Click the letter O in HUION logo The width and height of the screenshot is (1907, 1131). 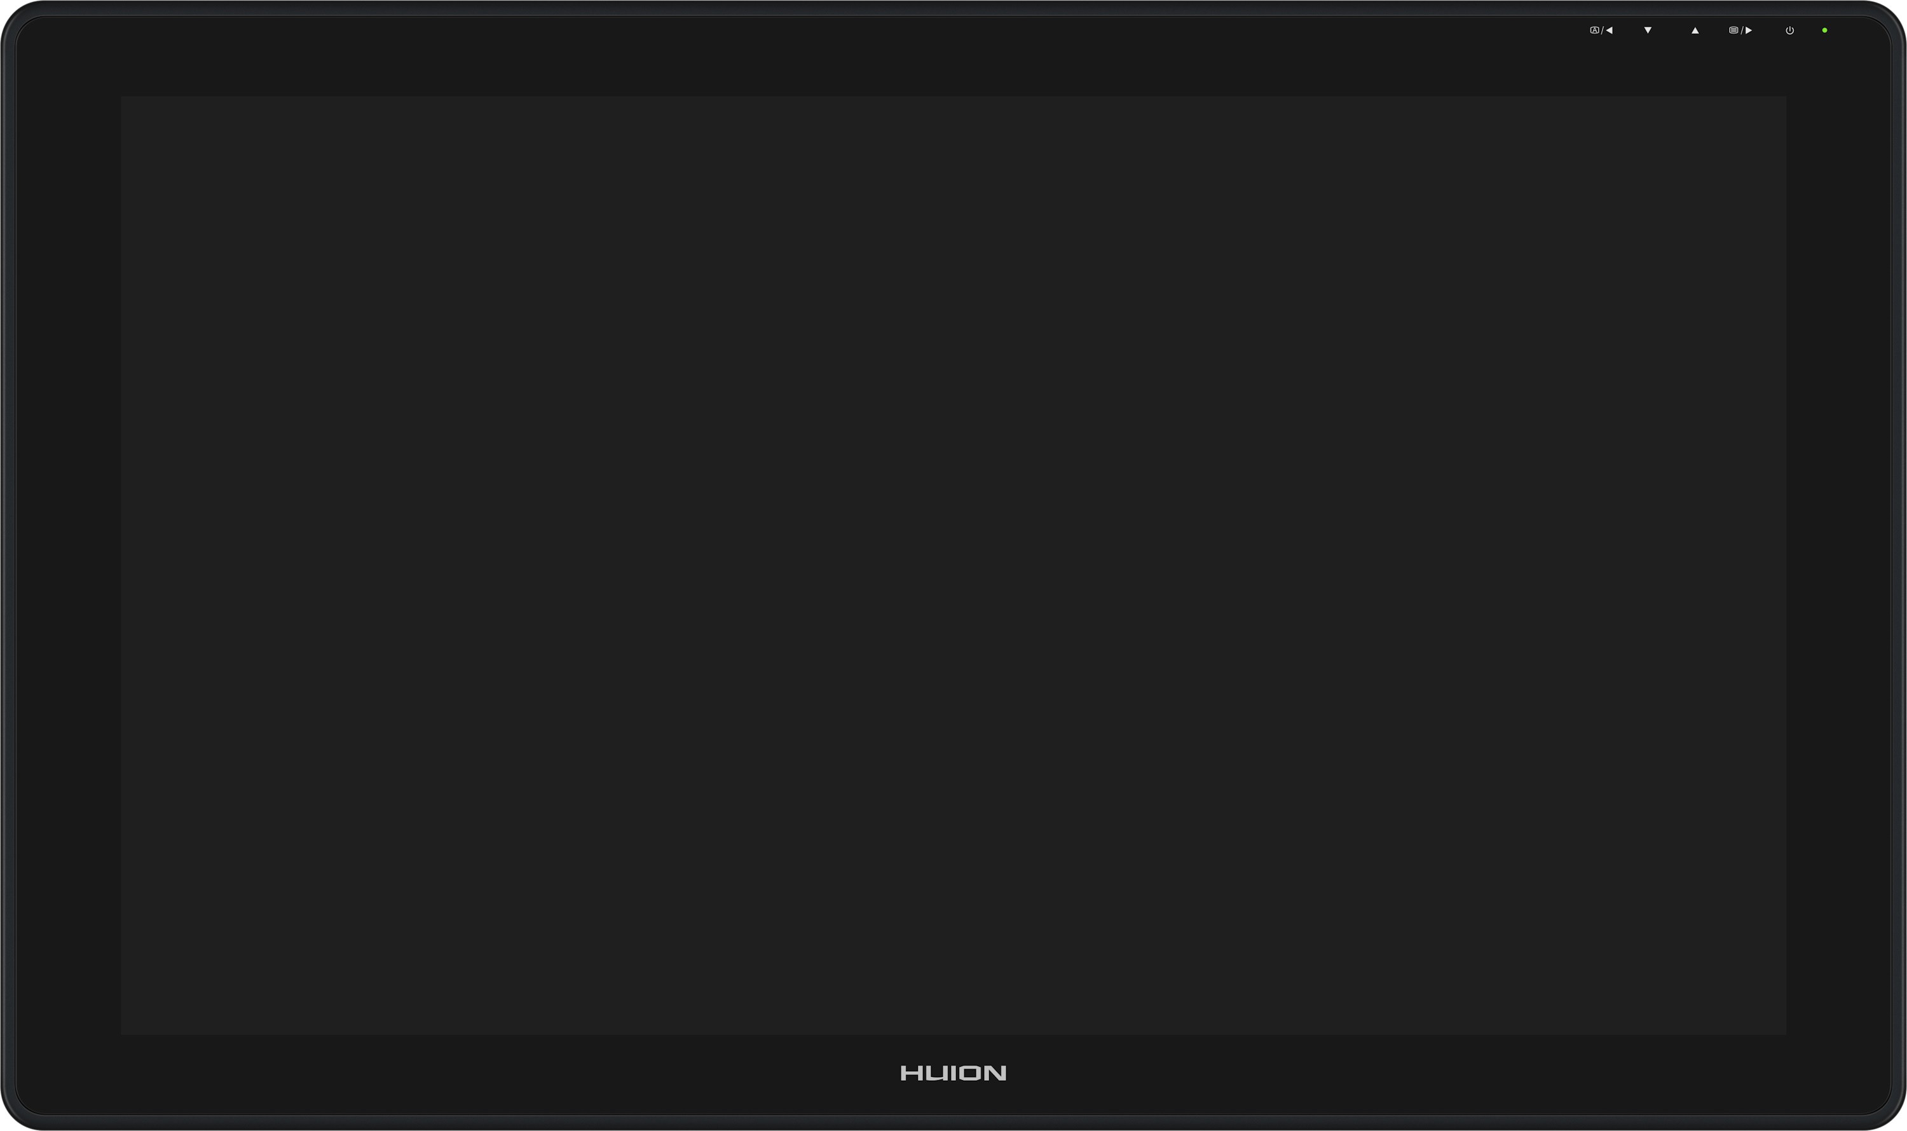point(970,1073)
